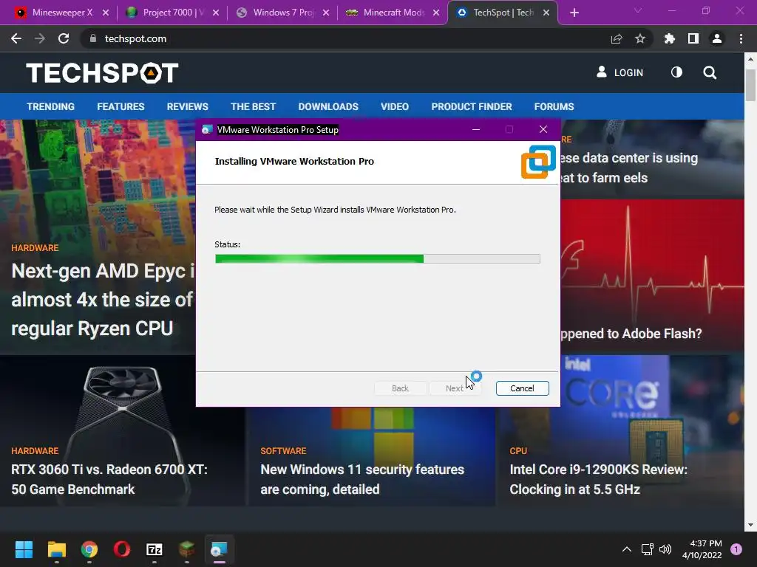Click the installation status progress bar

point(377,259)
